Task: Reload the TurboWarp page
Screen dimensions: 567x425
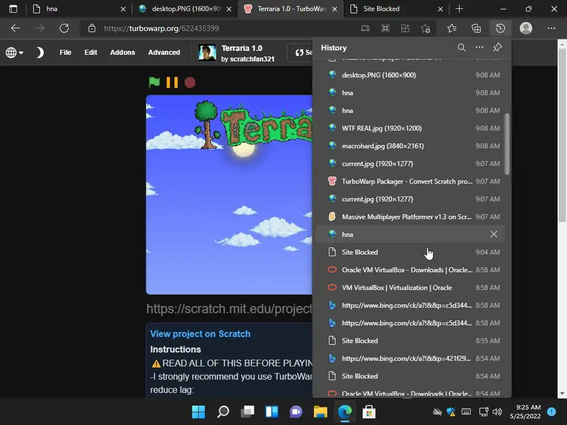Action: tap(64, 28)
